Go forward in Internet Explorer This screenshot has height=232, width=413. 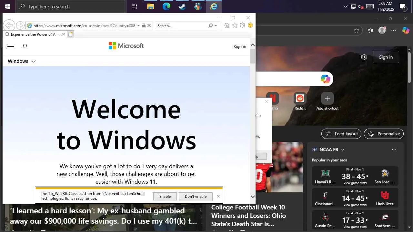tap(20, 25)
